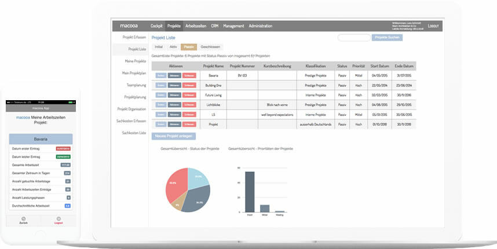This screenshot has width=497, height=249.
Task: Click the Projekte Suchen button
Action: pyautogui.click(x=387, y=37)
